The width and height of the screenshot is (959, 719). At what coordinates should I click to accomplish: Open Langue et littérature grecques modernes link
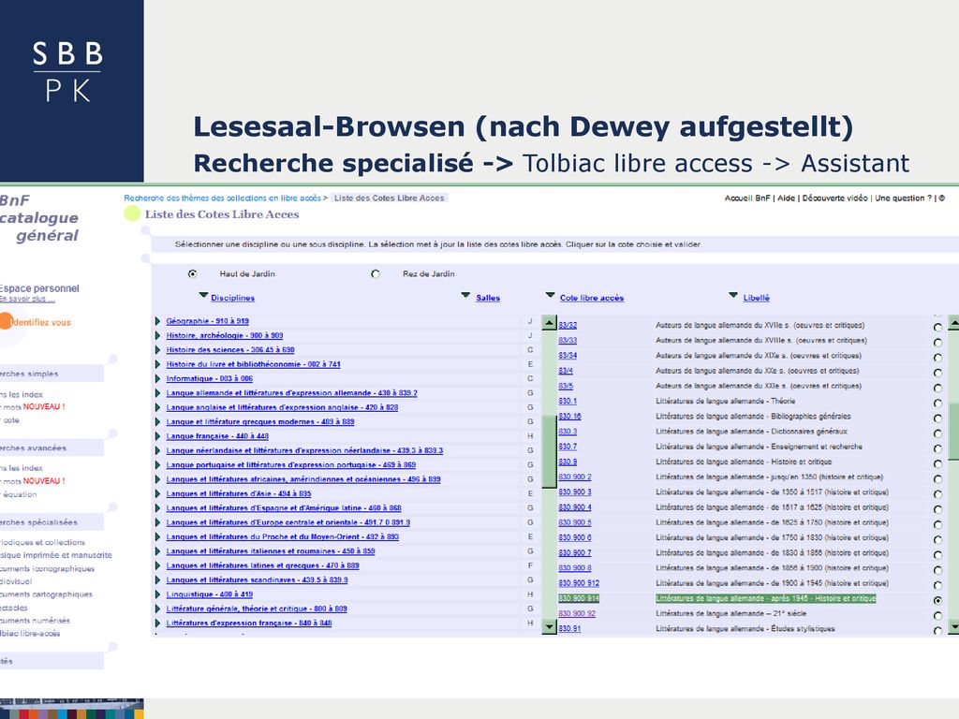click(260, 422)
